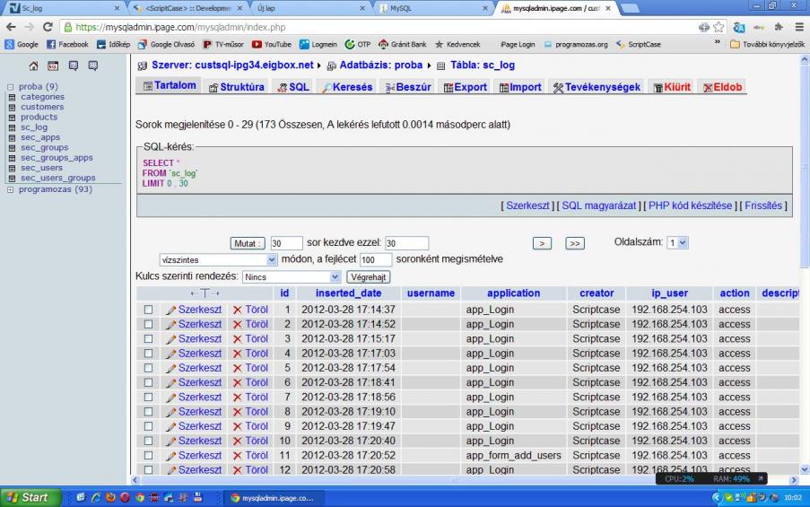Click edit pencil icon for row id 1
Viewport: 810px width, 507px height.
tap(171, 310)
